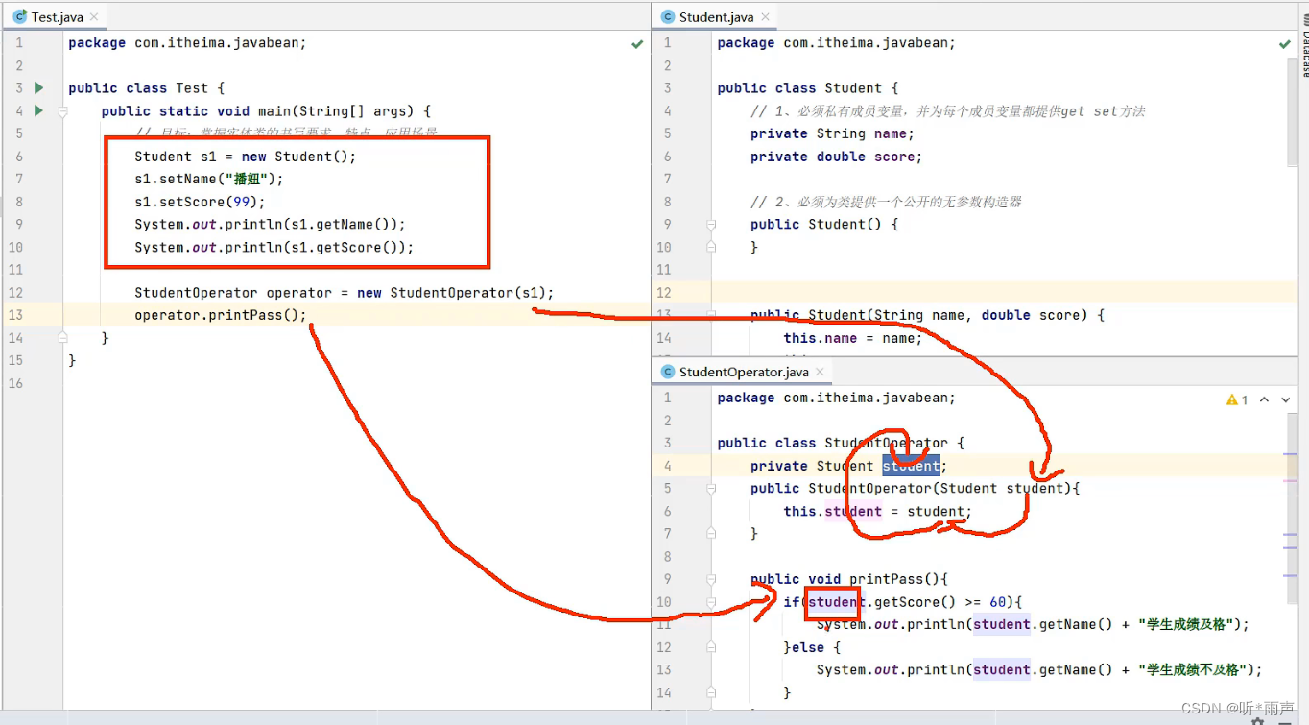This screenshot has height=725, width=1309.
Task: Click 'private double score;' in Student.java
Action: pyautogui.click(x=836, y=157)
